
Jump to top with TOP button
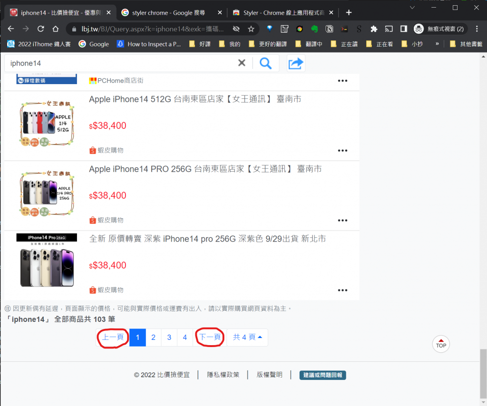(x=441, y=344)
